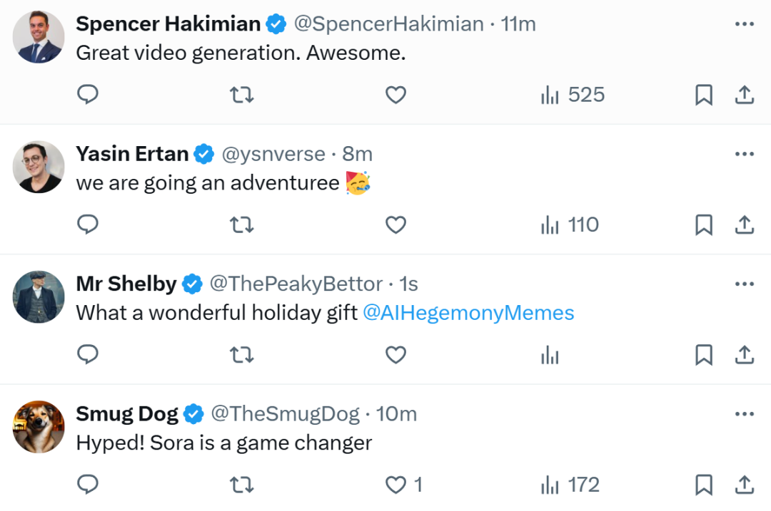
Task: Open more options menu on Mr Shelby's tweet
Action: 744,284
